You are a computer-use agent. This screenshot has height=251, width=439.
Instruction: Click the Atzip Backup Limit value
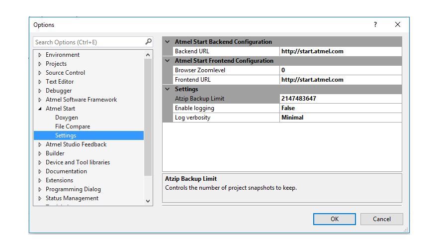tap(340, 99)
